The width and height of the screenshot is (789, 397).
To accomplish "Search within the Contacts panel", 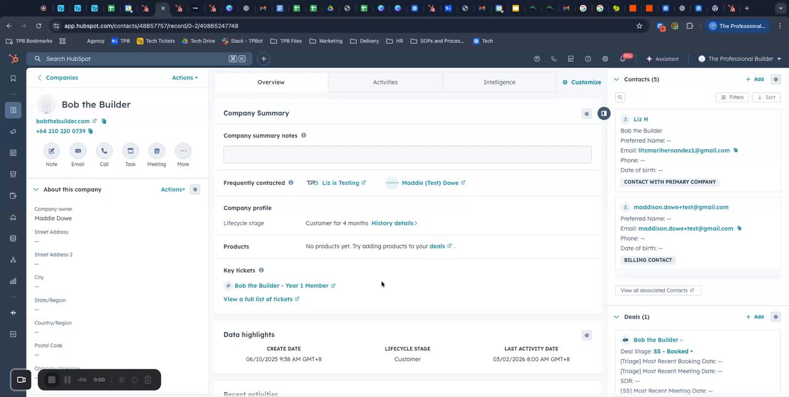I will (620, 97).
